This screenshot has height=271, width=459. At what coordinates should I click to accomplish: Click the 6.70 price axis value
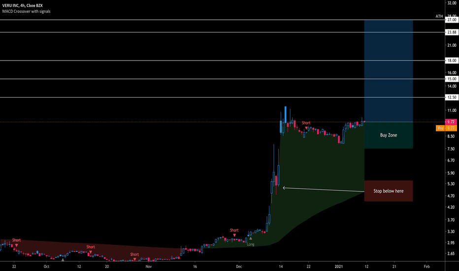452,160
